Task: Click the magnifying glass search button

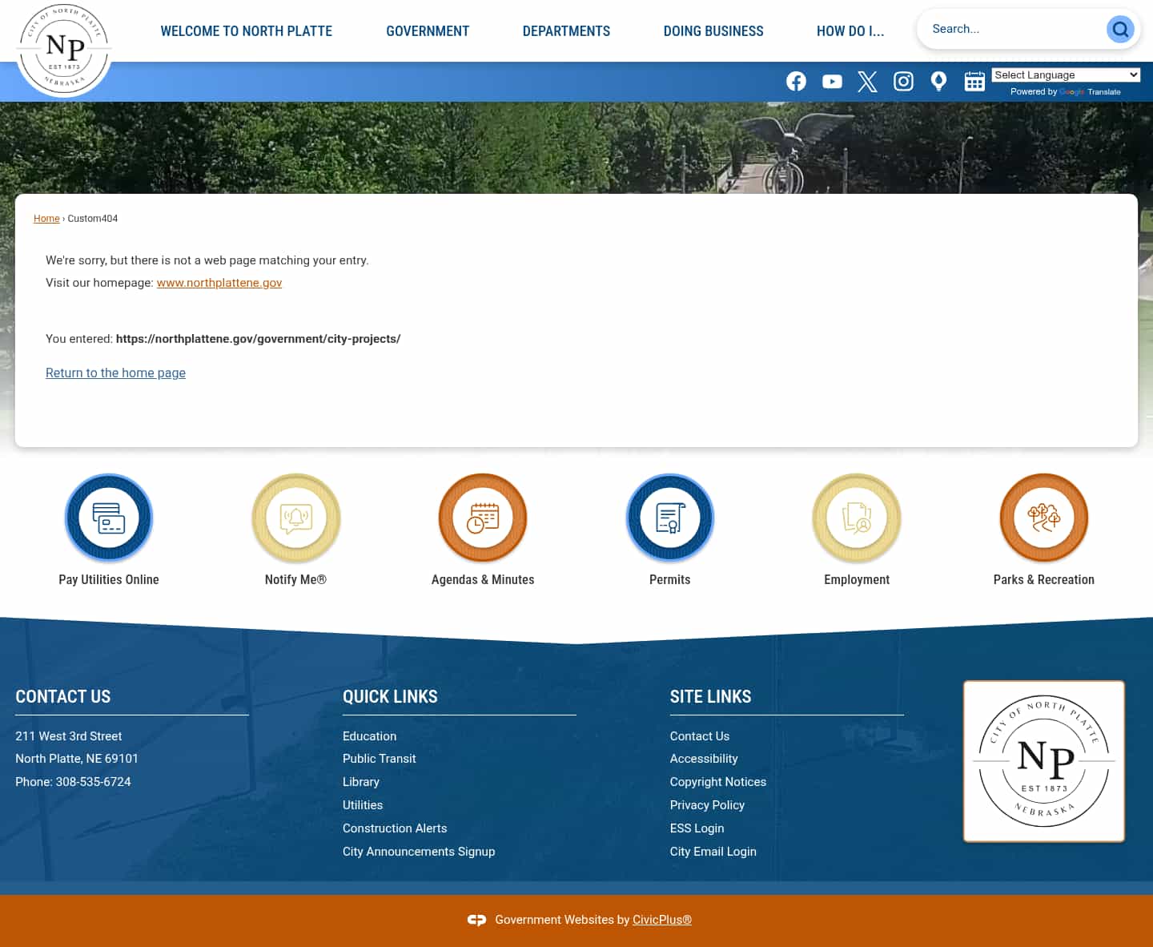Action: point(1120,29)
